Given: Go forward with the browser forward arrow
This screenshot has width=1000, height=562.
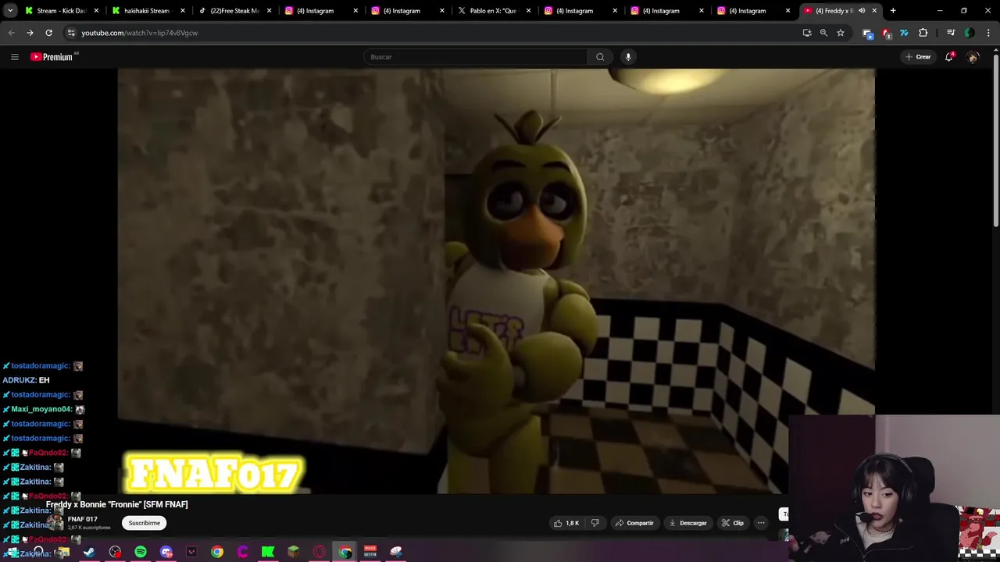Looking at the screenshot, I should tap(30, 33).
